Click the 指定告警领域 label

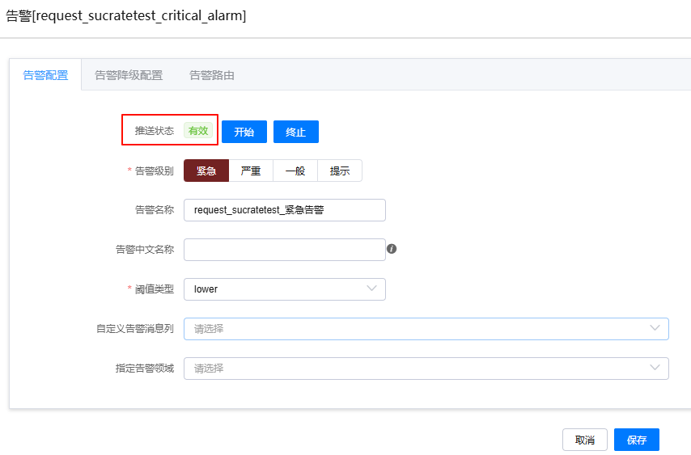point(145,369)
